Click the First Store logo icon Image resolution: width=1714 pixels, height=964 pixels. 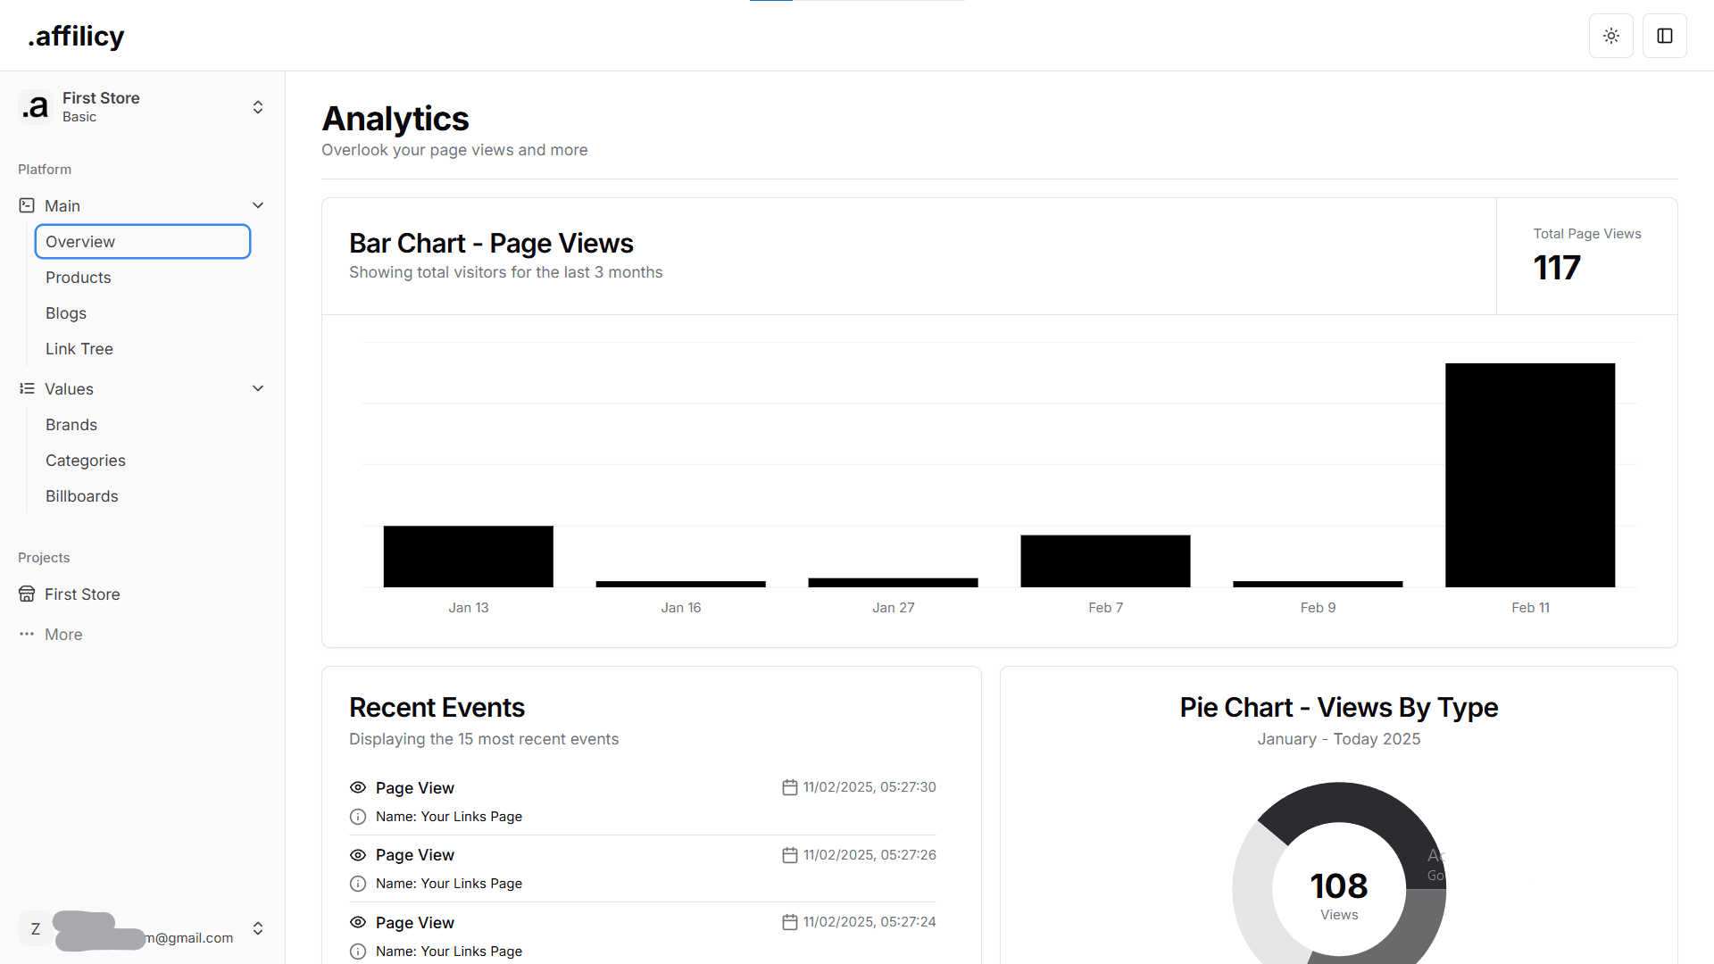pyautogui.click(x=36, y=107)
